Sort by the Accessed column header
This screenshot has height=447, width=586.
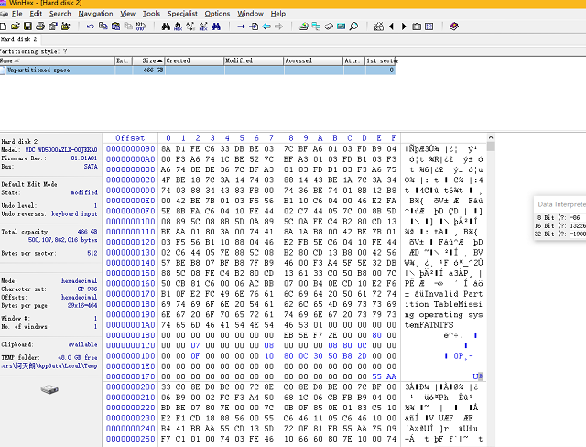313,60
